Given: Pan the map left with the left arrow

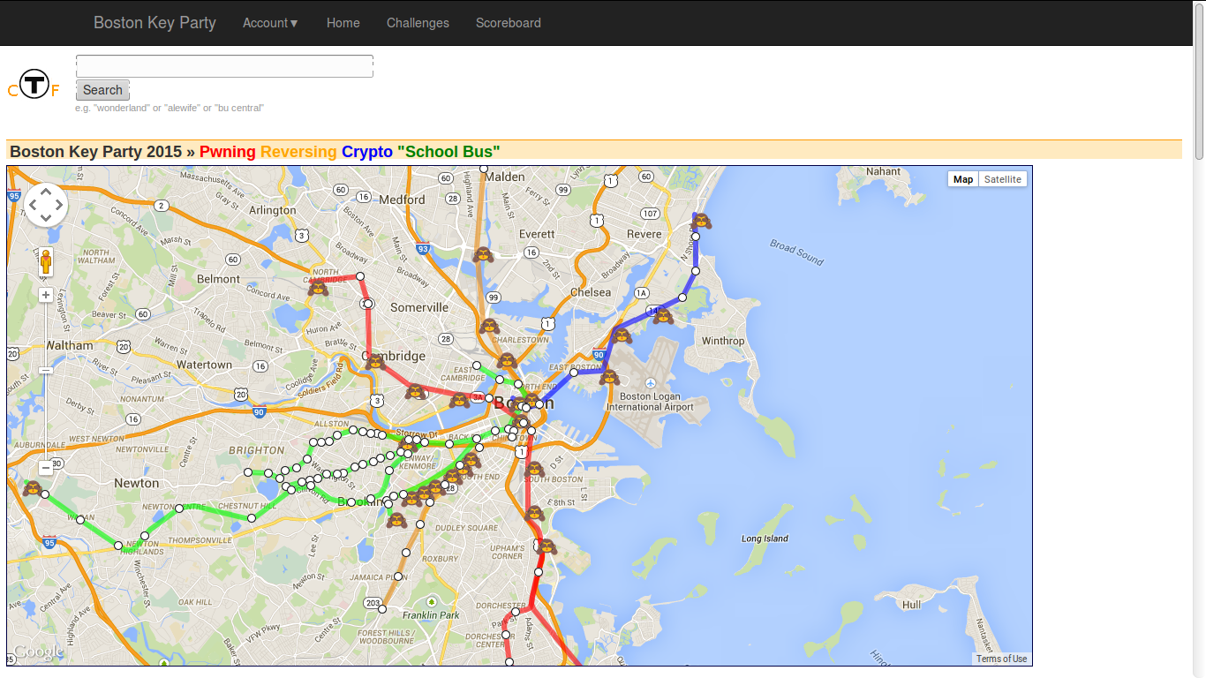Looking at the screenshot, I should 32,205.
